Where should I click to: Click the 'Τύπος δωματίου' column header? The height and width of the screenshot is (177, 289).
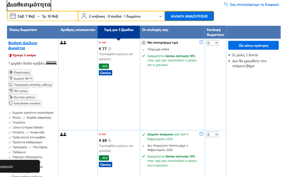(x=23, y=30)
